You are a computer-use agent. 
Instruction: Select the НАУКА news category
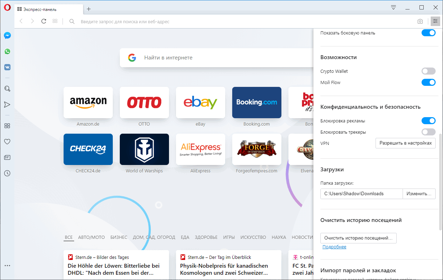pos(279,237)
